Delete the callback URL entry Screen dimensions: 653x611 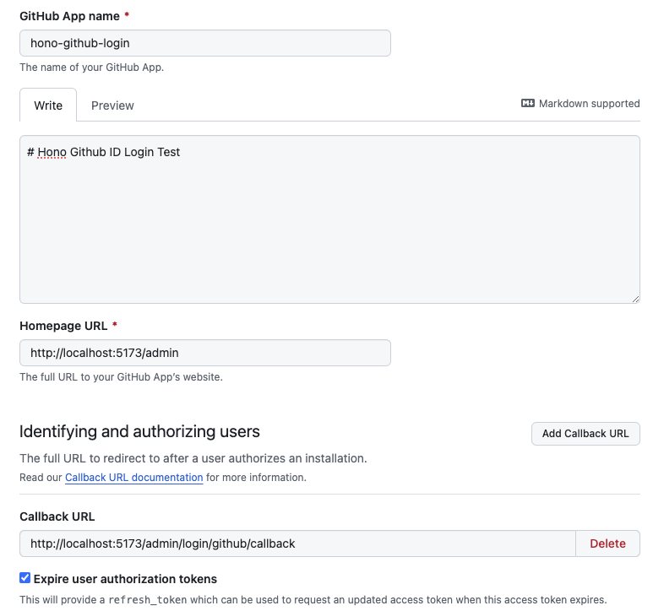[607, 543]
